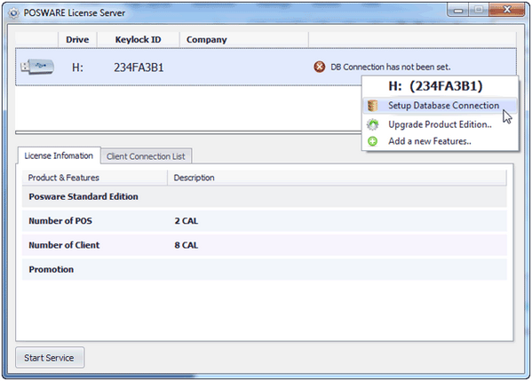Click the database icon beside Setup Database Connection
This screenshot has height=381, width=532.
point(372,106)
